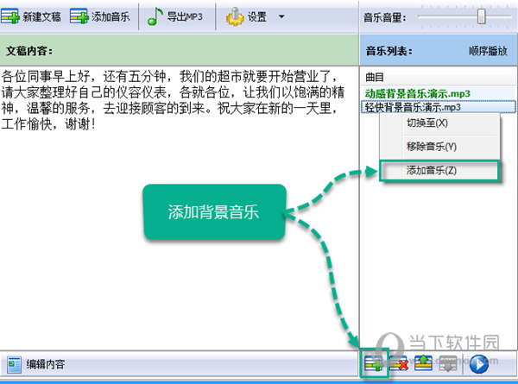This screenshot has height=384, width=518.
Task: Click the 新建文稿 toolbar button
Action: [x=31, y=16]
